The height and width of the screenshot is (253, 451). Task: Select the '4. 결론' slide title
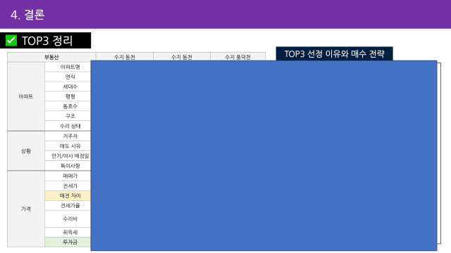click(27, 15)
